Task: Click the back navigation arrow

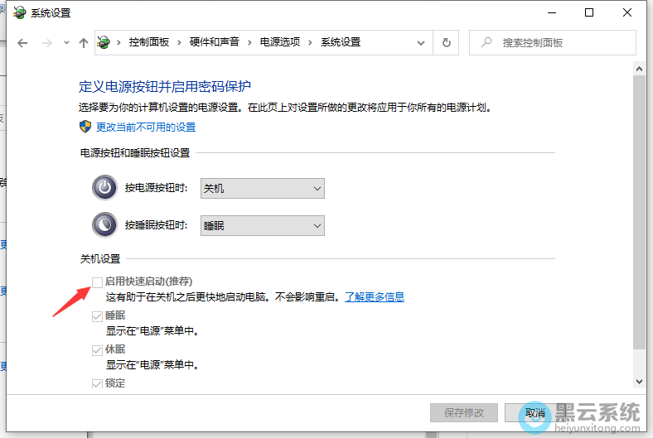Action: pos(22,43)
